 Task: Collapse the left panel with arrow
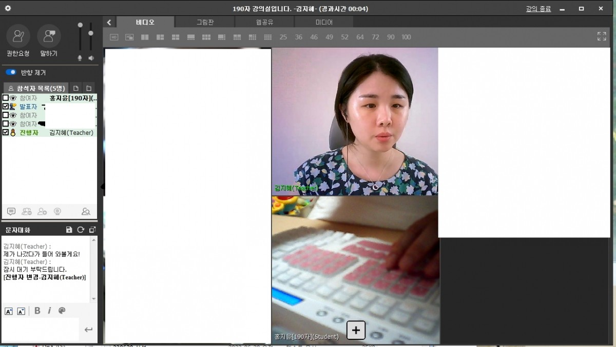pos(109,22)
